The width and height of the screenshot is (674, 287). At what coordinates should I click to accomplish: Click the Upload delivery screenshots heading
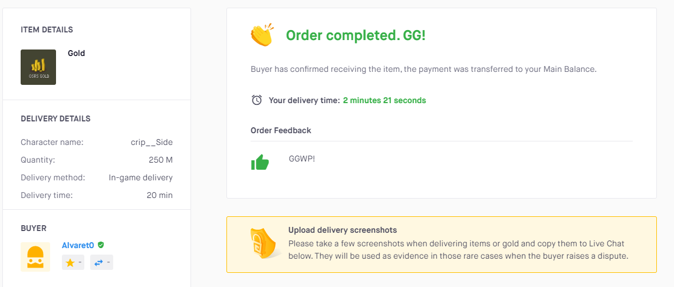click(343, 230)
